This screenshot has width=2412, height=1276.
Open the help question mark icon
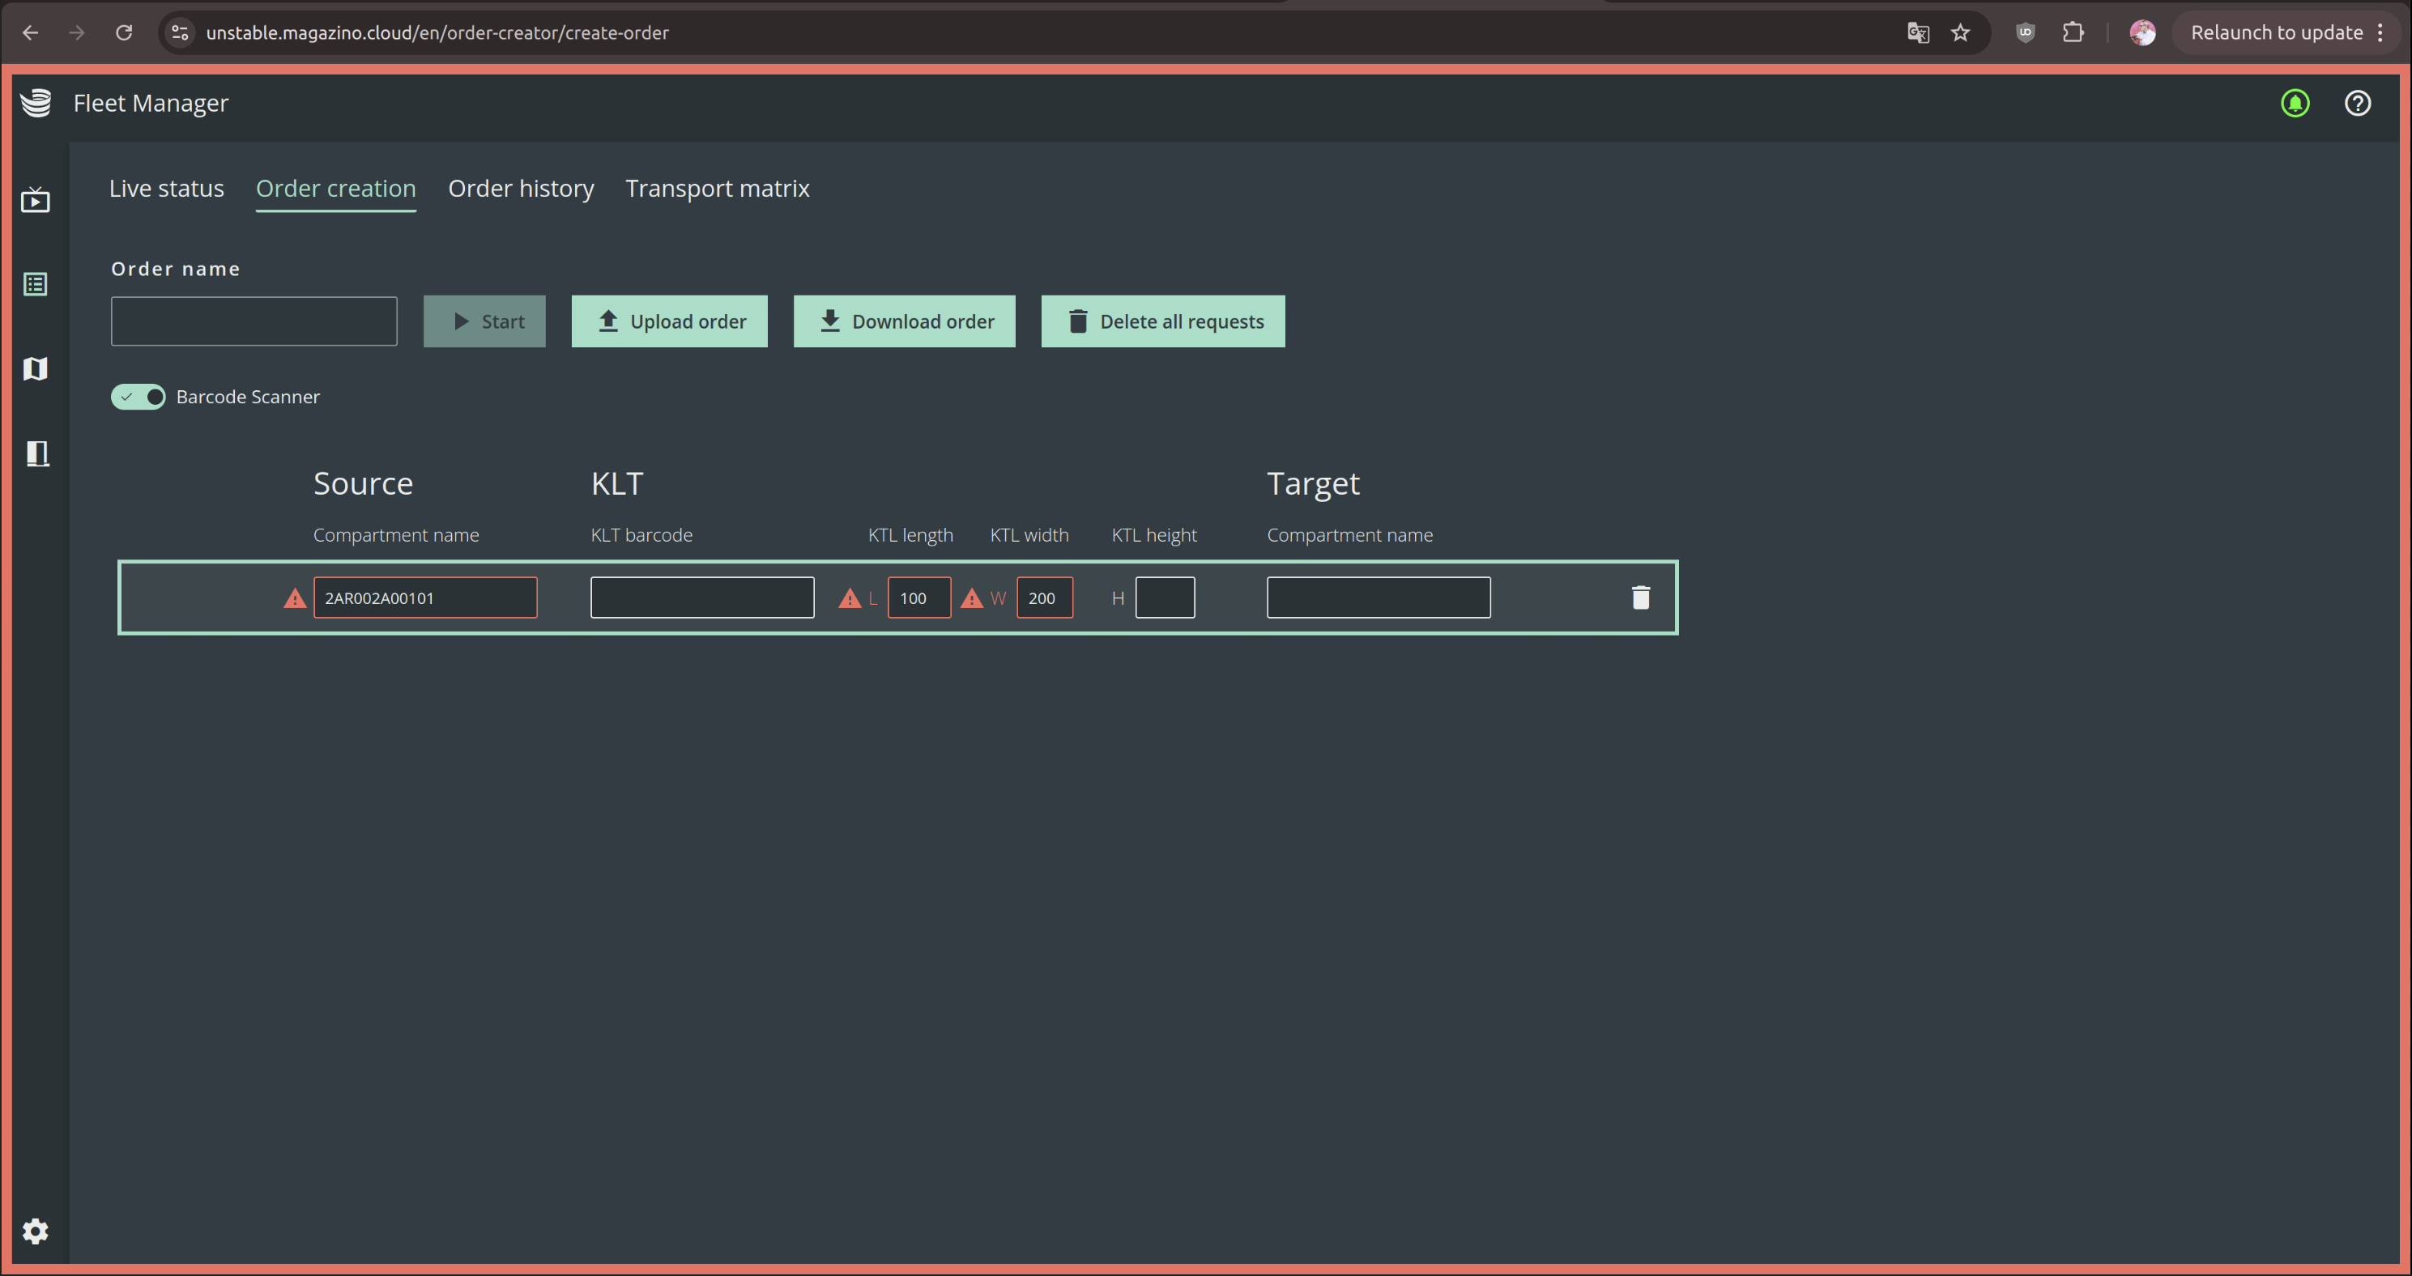pos(2358,103)
